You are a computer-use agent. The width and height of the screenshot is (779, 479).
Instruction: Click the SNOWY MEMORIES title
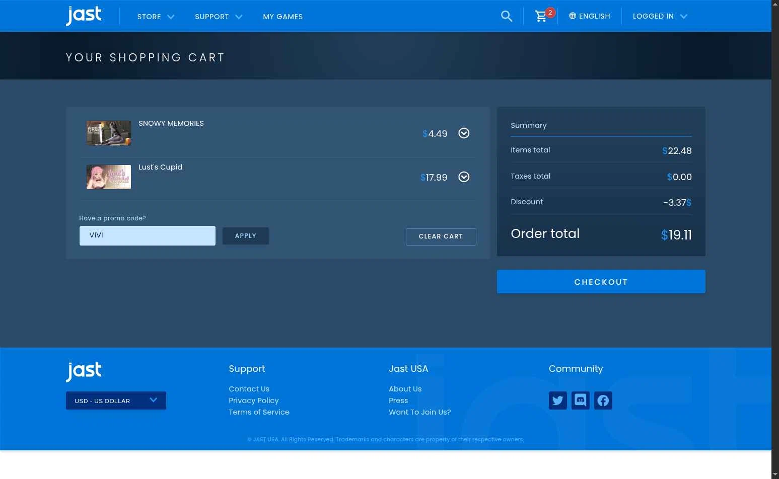pyautogui.click(x=171, y=123)
